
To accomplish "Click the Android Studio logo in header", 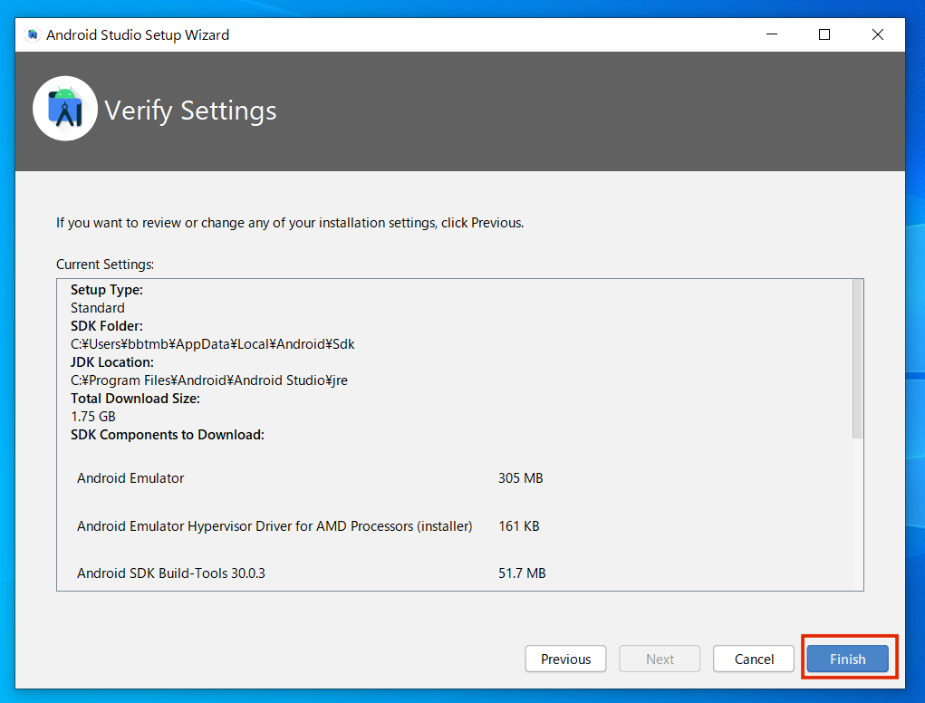I will click(65, 109).
